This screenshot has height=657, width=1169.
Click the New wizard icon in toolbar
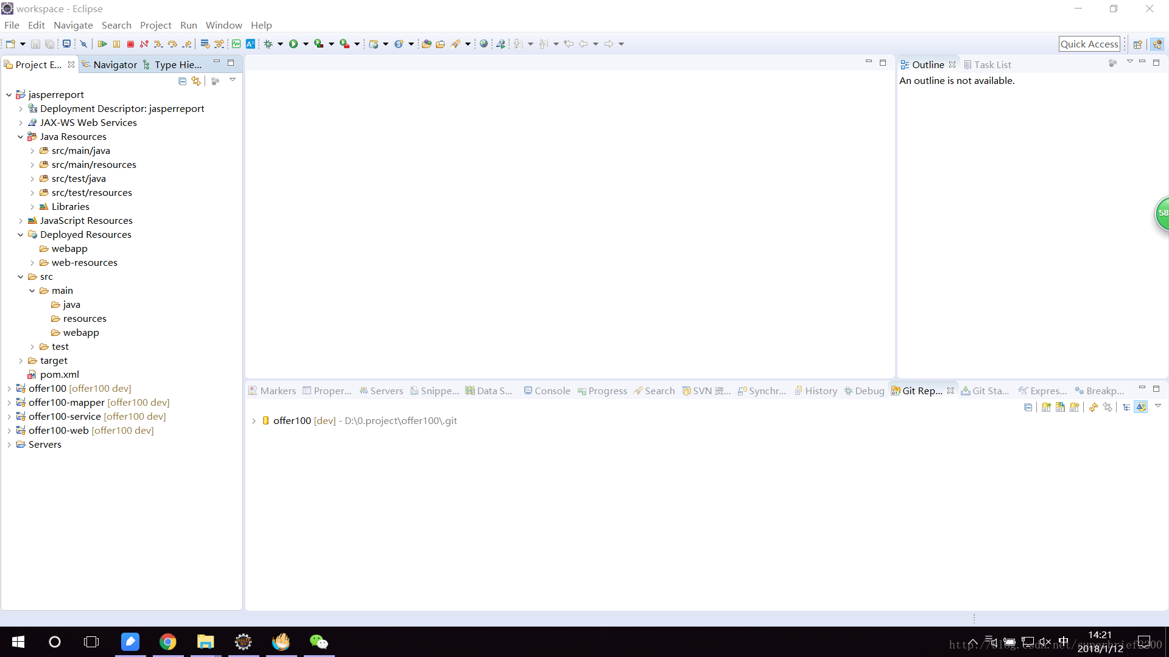click(10, 44)
